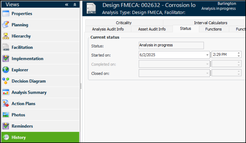Select the Status tab
This screenshot has width=246, height=143.
186,28
